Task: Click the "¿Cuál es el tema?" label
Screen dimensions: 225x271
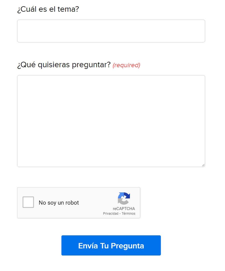Action: tap(48, 10)
